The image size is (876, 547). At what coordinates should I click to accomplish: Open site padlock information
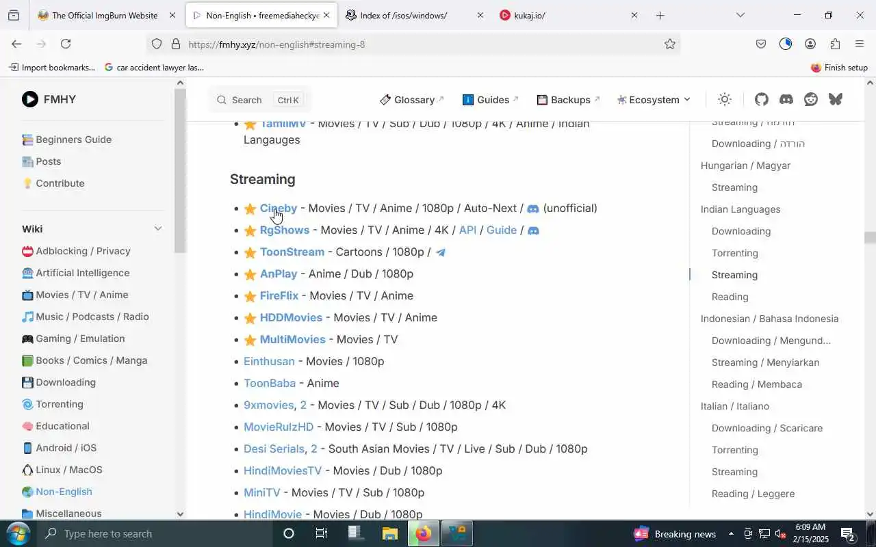(176, 44)
